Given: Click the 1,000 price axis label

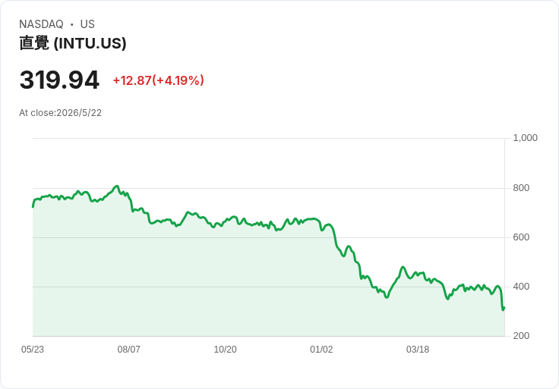Looking at the screenshot, I should [x=525, y=138].
